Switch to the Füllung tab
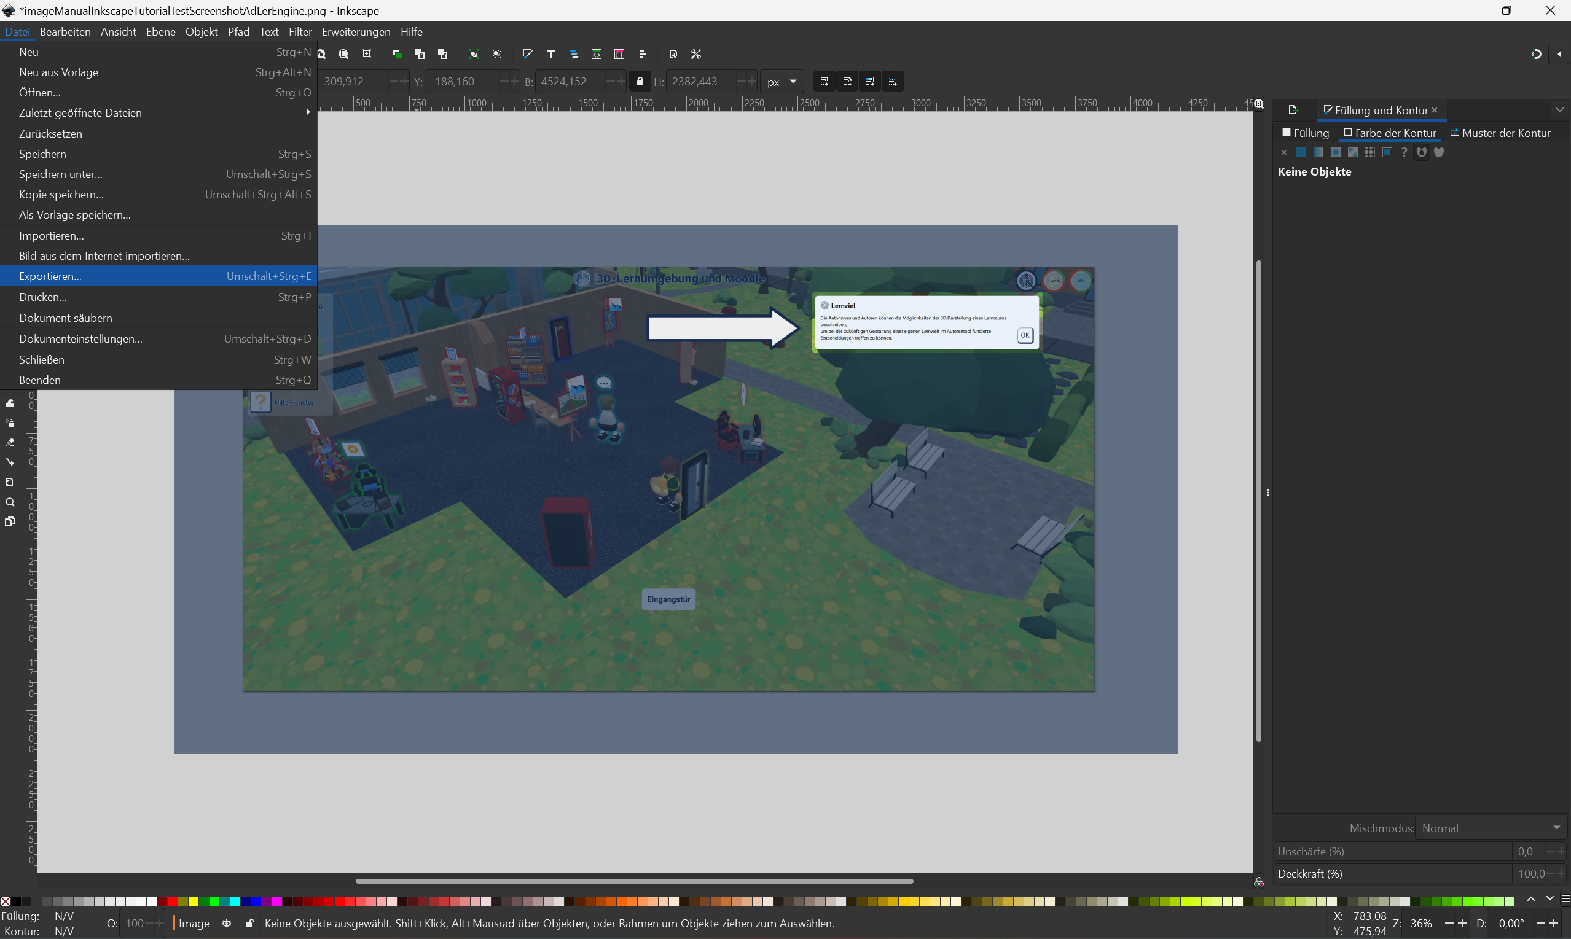Viewport: 1571px width, 939px height. tap(1305, 133)
